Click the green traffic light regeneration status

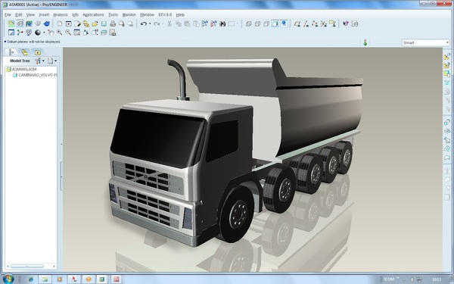click(x=365, y=42)
